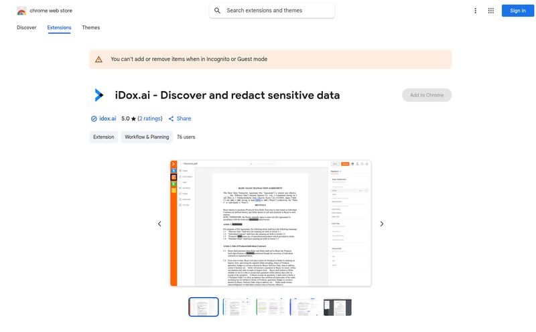This screenshot has height=332, width=536.
Task: Click the main screenshot preview image
Action: click(x=271, y=224)
